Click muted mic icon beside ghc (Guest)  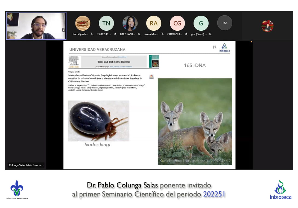click(x=210, y=34)
